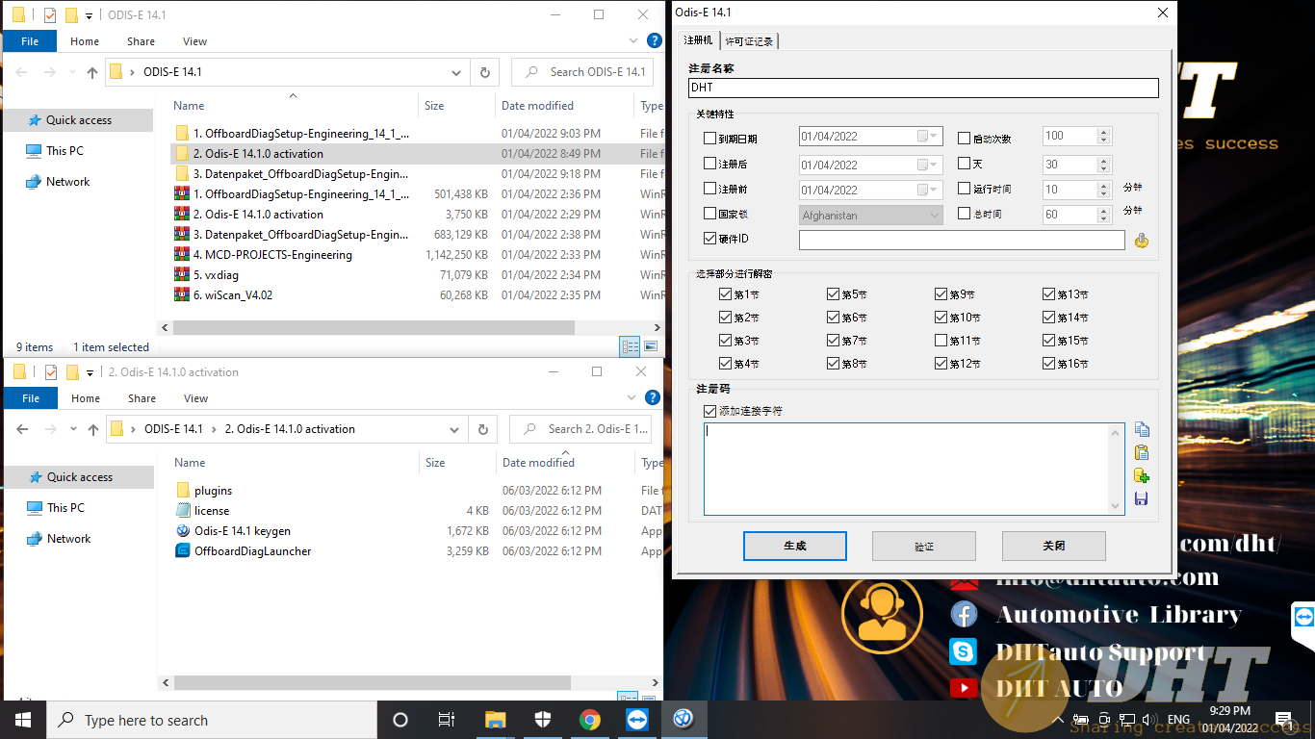Click the add-to-database icon with green plus
Image resolution: width=1315 pixels, height=739 pixels.
tap(1142, 475)
